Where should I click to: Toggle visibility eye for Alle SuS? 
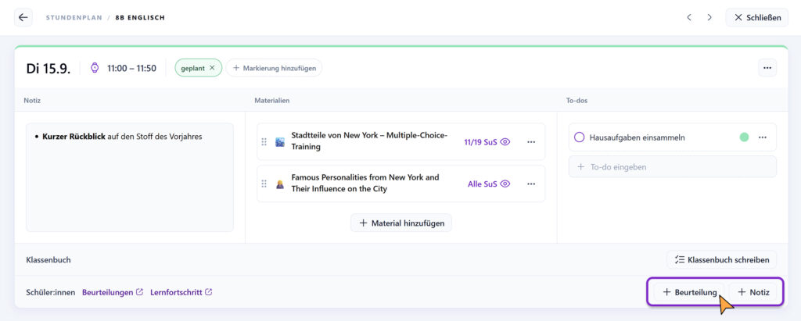coord(505,184)
